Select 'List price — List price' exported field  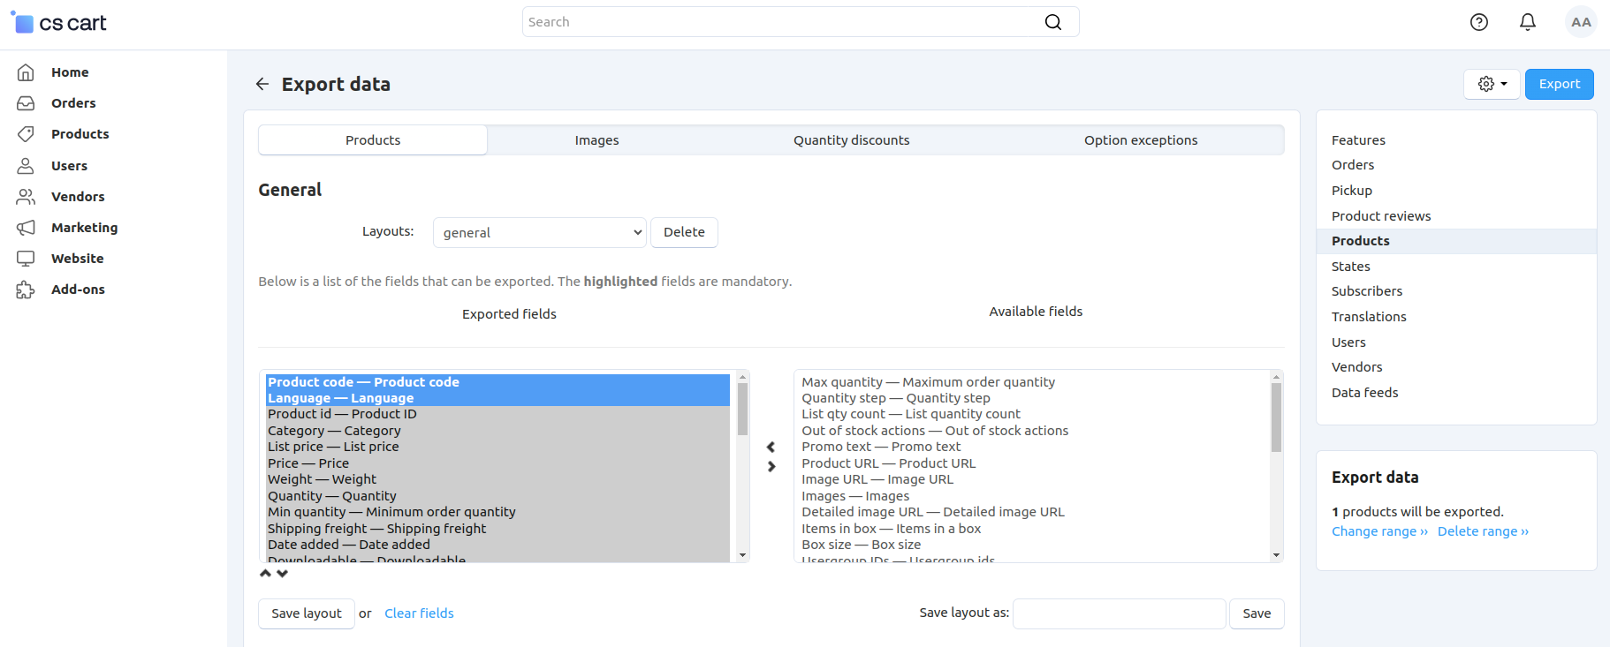tap(333, 447)
